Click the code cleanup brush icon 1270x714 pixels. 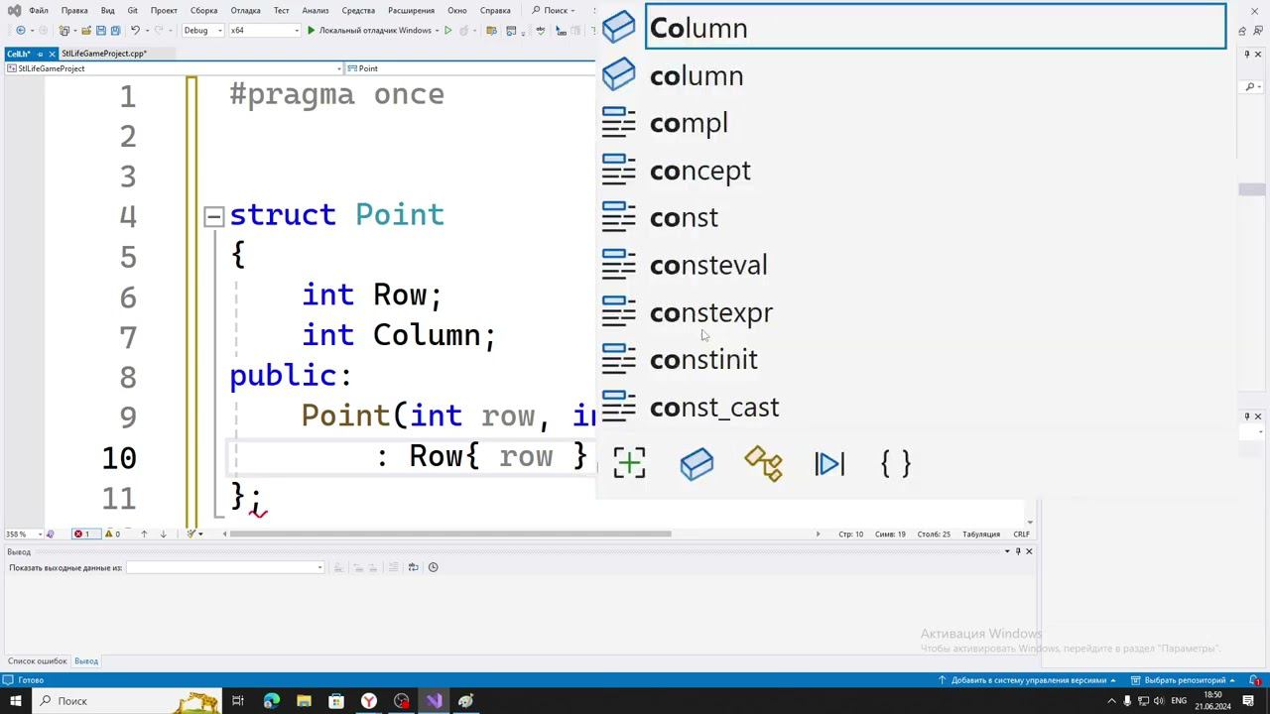point(192,535)
